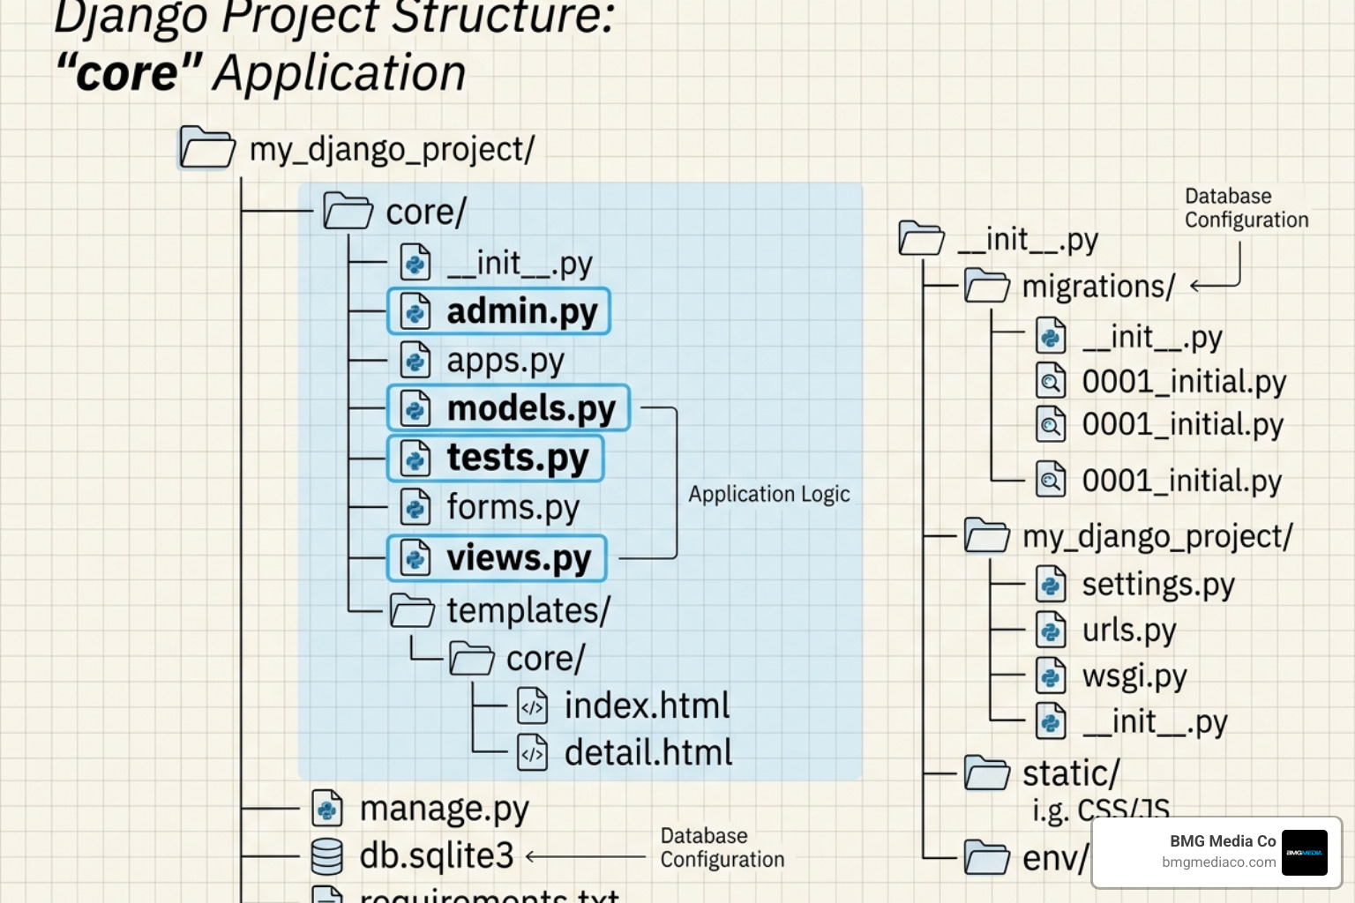Click the HTML file icon beside index.html

[532, 705]
